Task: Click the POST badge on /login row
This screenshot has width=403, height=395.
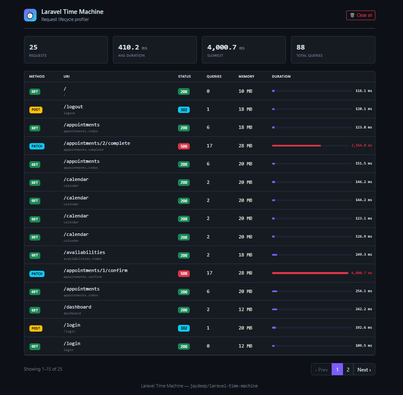Action: coord(36,328)
